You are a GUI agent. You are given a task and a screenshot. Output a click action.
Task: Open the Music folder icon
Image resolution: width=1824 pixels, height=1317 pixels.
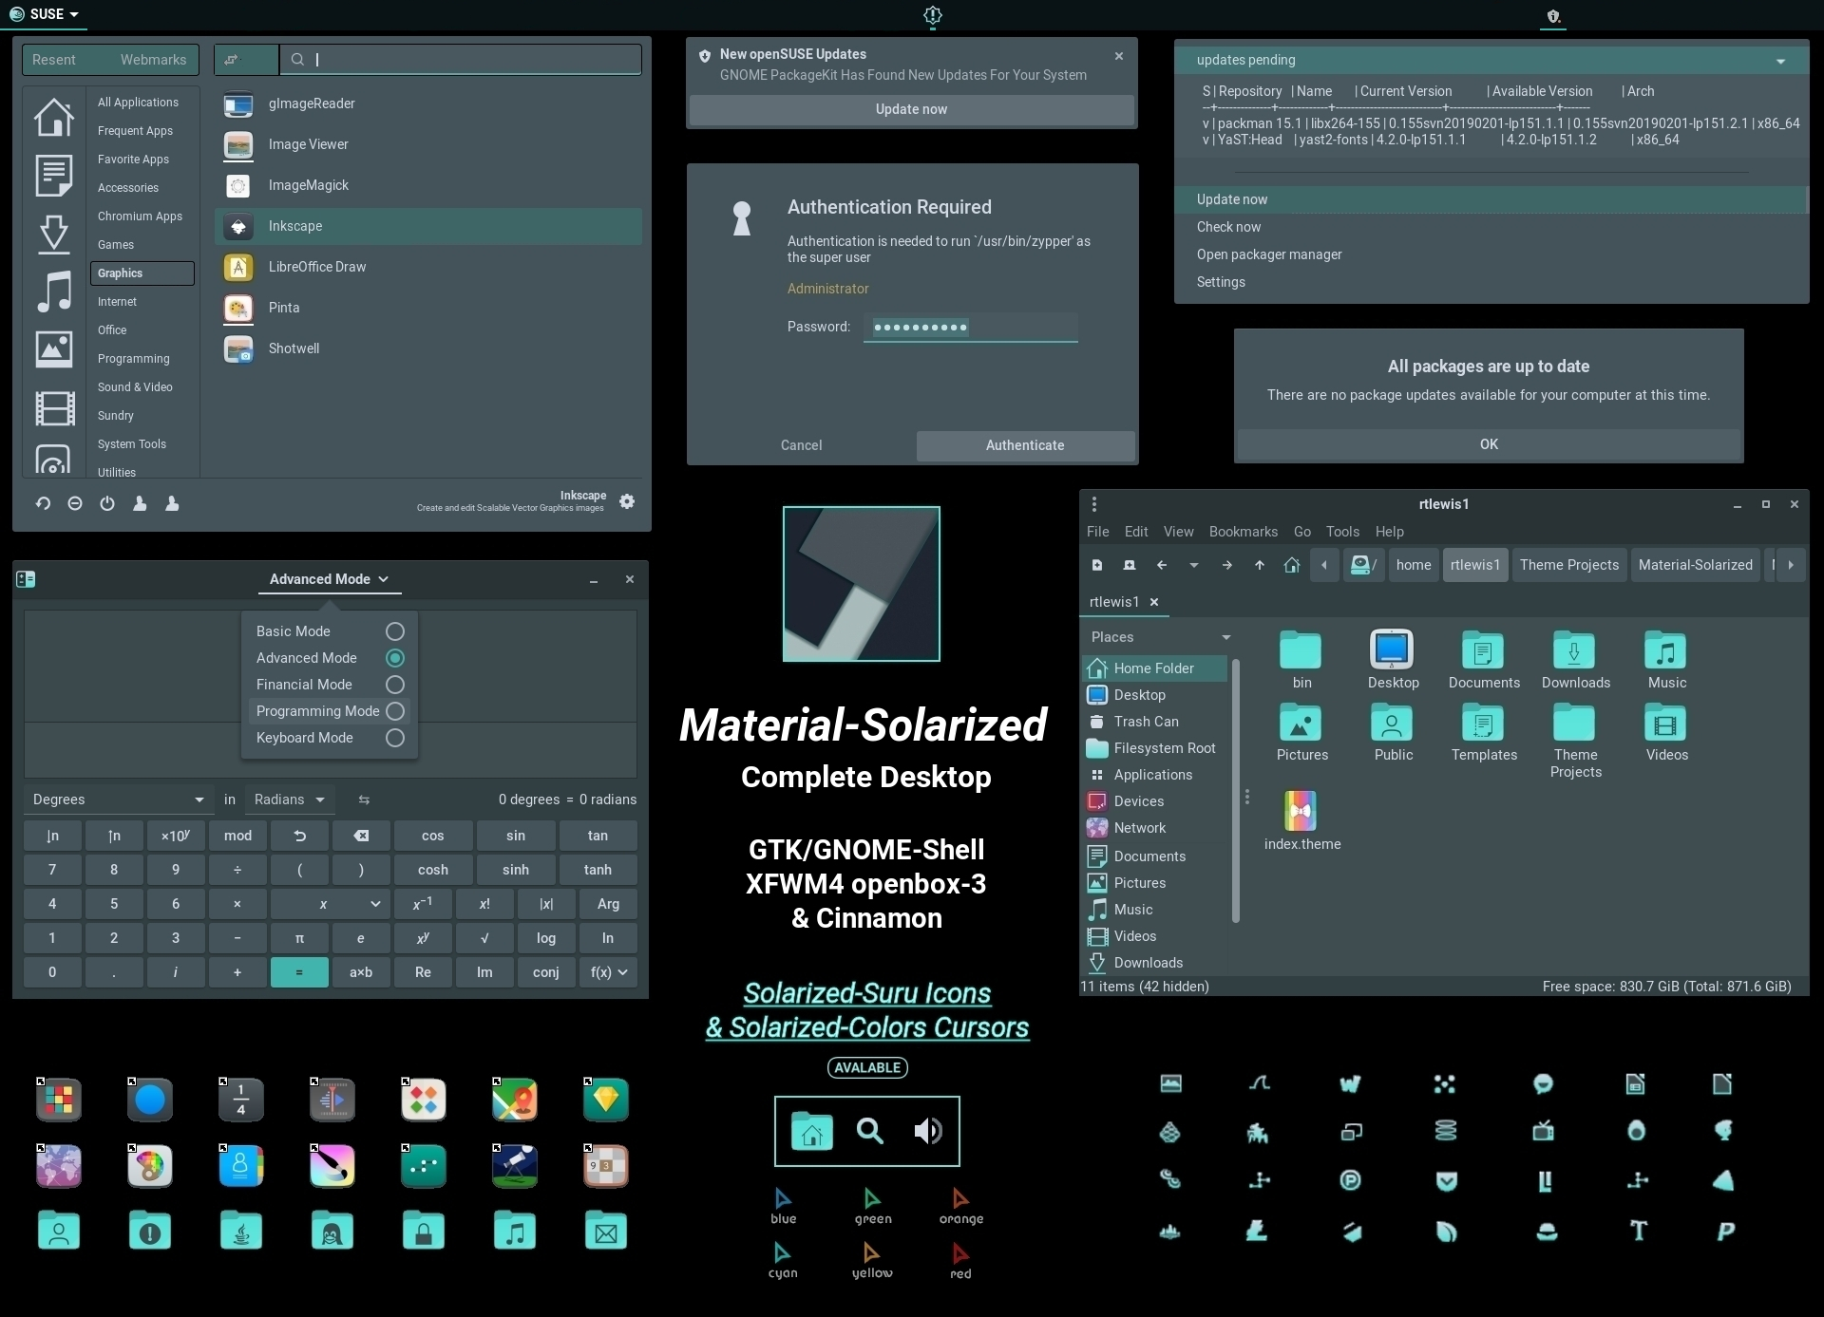pyautogui.click(x=1666, y=650)
